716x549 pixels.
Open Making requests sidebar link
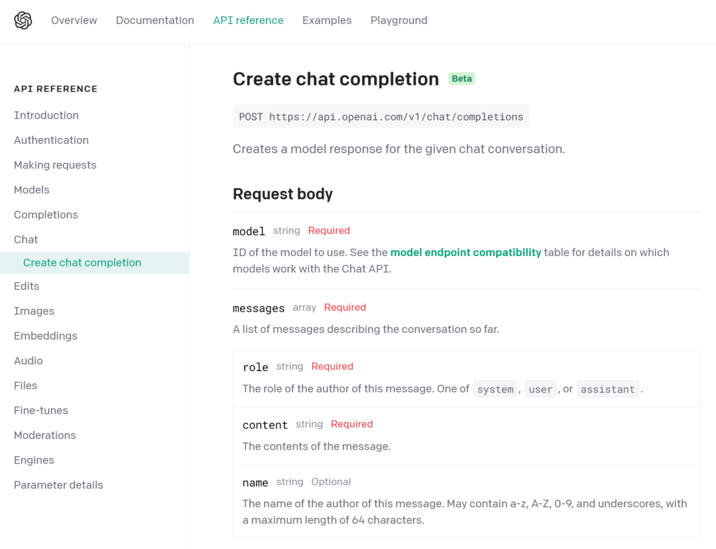click(55, 165)
